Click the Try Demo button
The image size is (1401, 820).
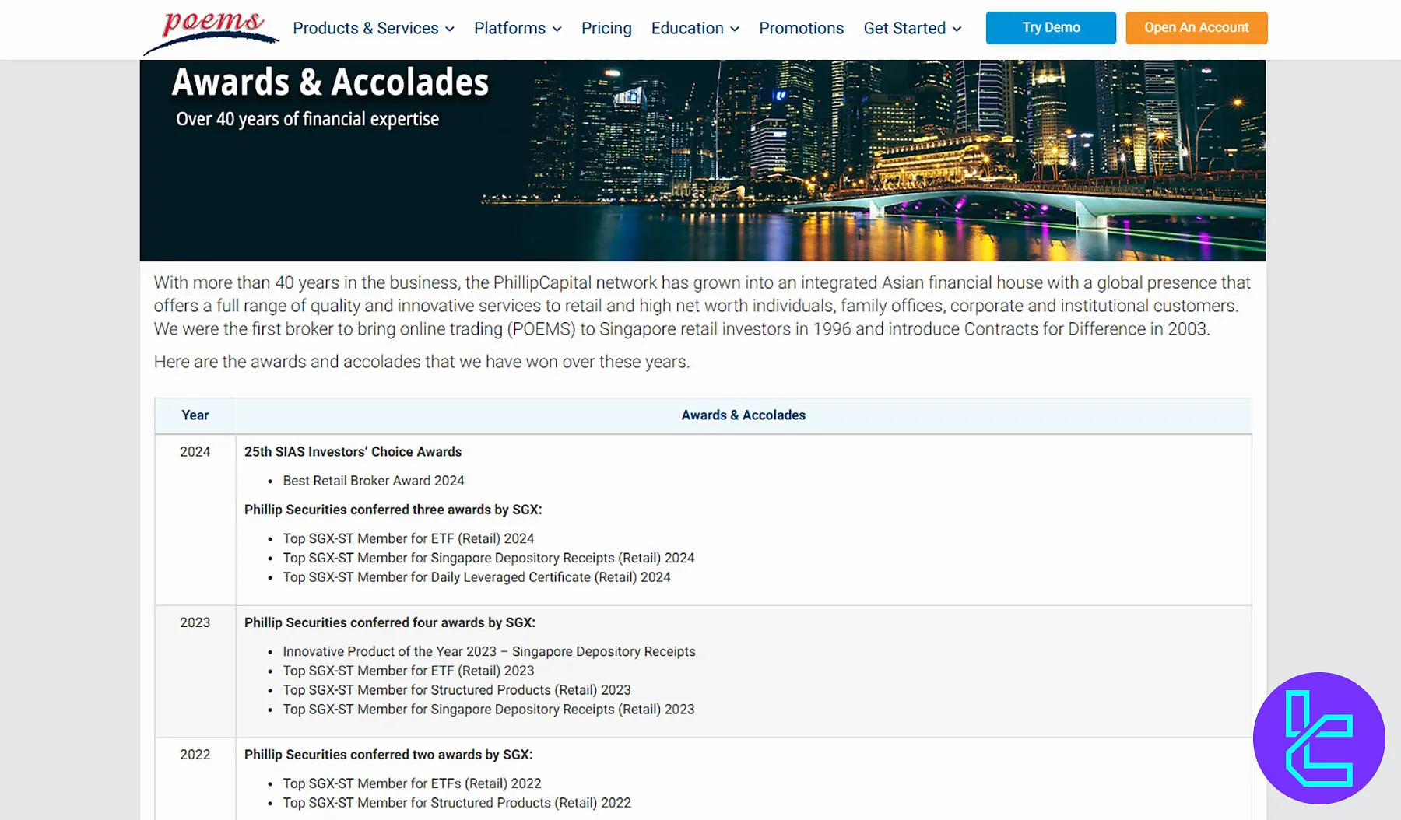pos(1051,28)
